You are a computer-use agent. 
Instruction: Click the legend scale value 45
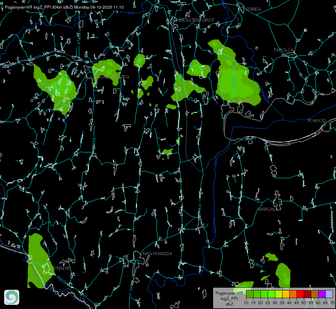point(296,303)
